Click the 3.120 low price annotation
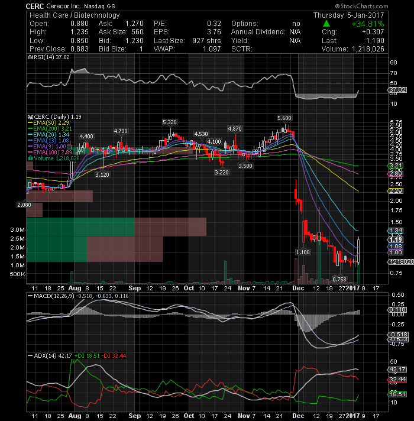The image size is (414, 421). 102,175
